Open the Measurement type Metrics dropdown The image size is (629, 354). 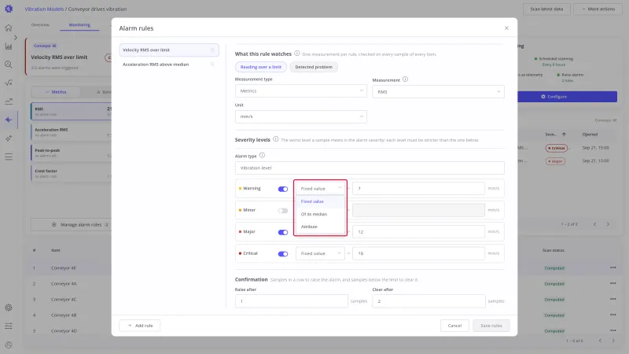[x=301, y=90]
